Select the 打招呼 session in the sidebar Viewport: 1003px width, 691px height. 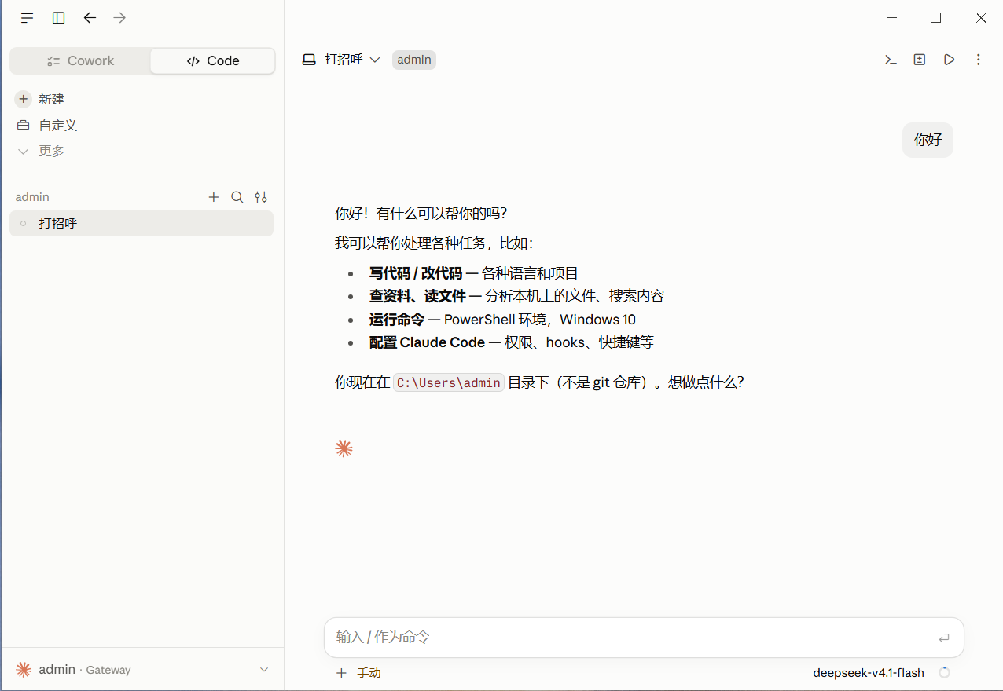tap(141, 223)
